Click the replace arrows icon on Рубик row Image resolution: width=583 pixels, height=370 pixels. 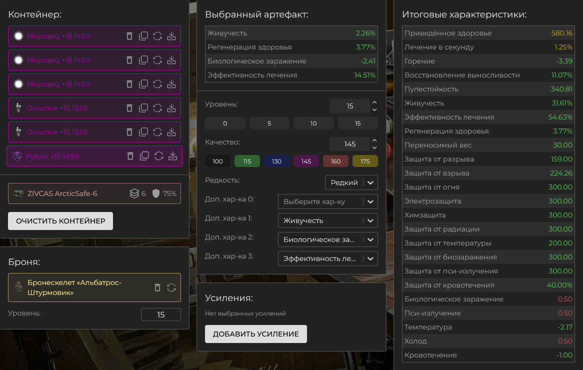(158, 156)
